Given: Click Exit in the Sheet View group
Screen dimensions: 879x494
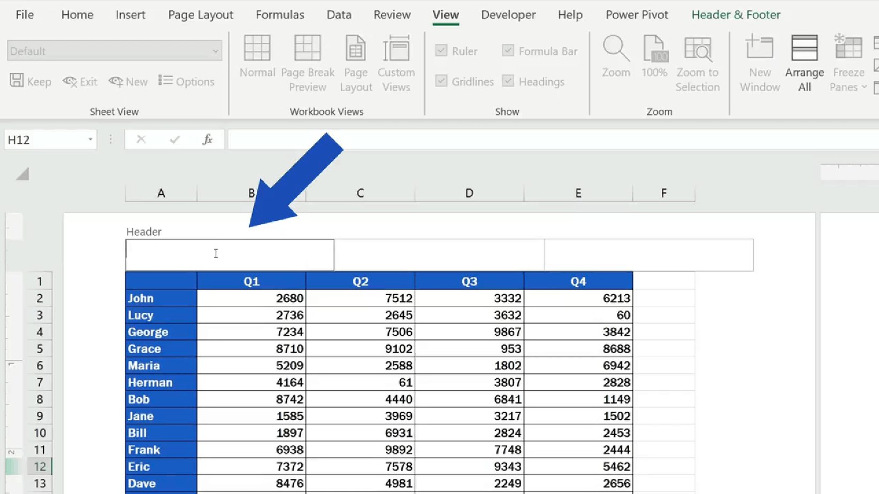Looking at the screenshot, I should pyautogui.click(x=79, y=81).
